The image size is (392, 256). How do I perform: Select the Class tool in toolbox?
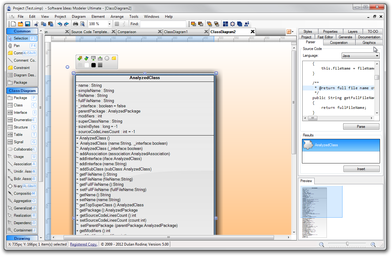tap(22, 105)
